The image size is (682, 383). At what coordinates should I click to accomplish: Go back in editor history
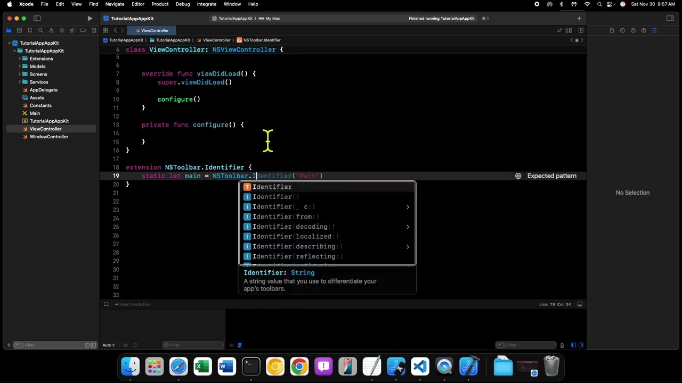coord(116,30)
